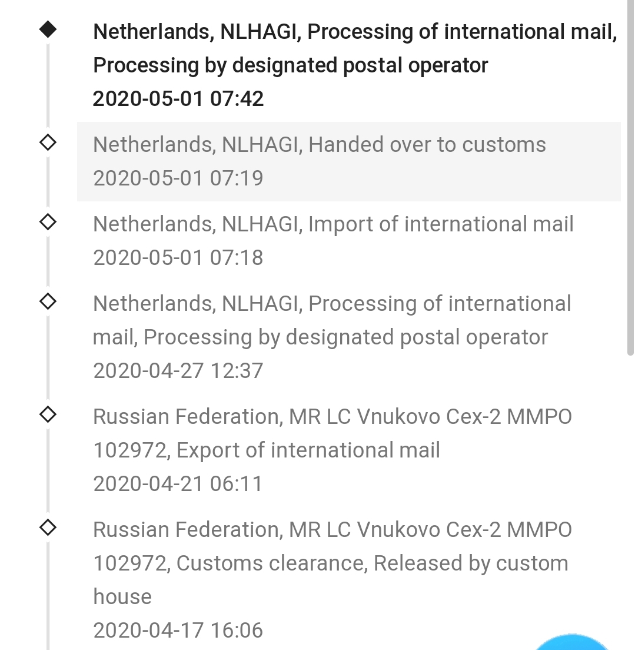Click the diamond marker for Customs clearance event

click(48, 528)
